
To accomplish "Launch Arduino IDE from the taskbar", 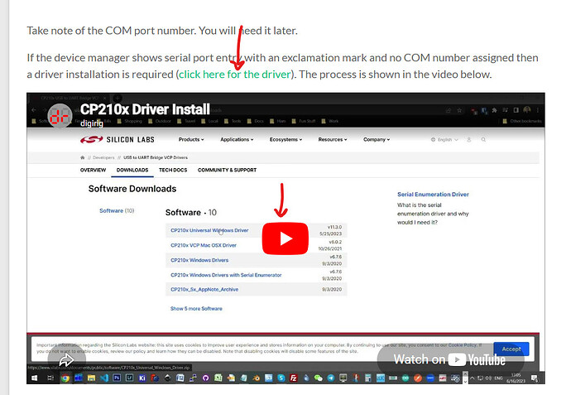I will coord(405,378).
